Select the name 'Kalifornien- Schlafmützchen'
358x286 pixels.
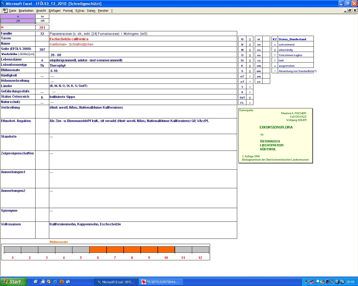pos(72,44)
